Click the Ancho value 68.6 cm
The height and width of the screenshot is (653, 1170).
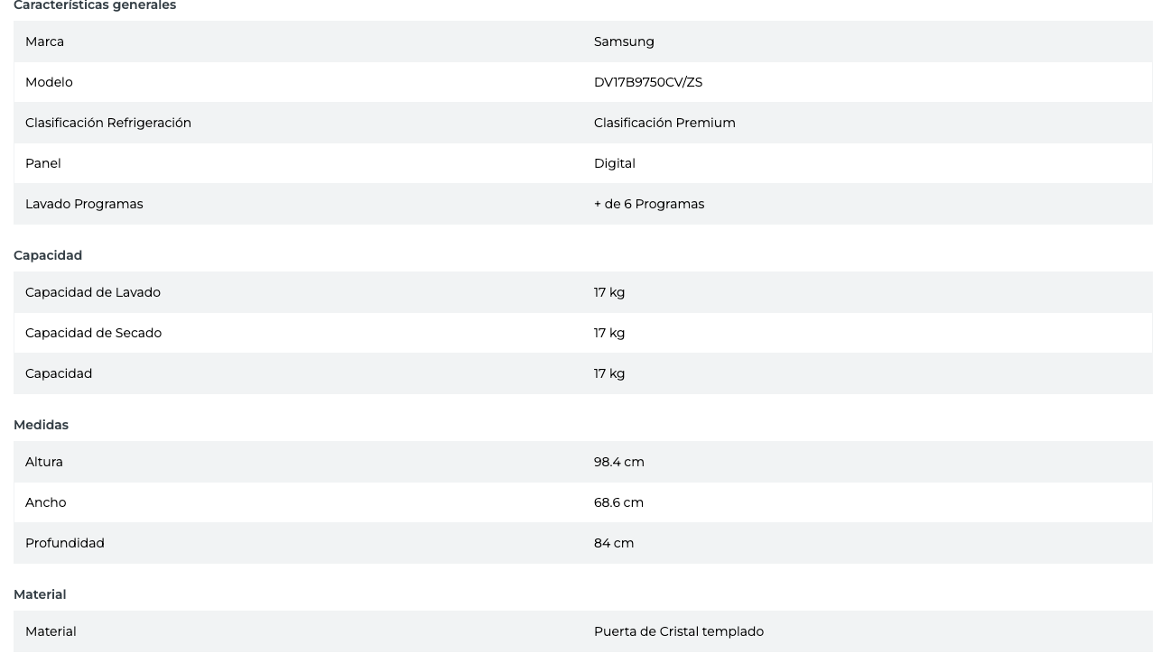[x=618, y=502]
